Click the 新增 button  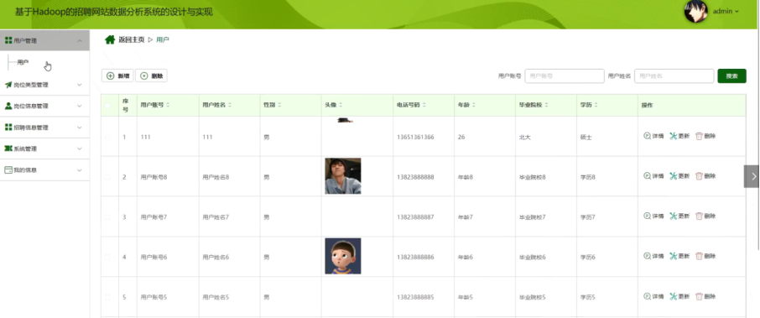(117, 76)
